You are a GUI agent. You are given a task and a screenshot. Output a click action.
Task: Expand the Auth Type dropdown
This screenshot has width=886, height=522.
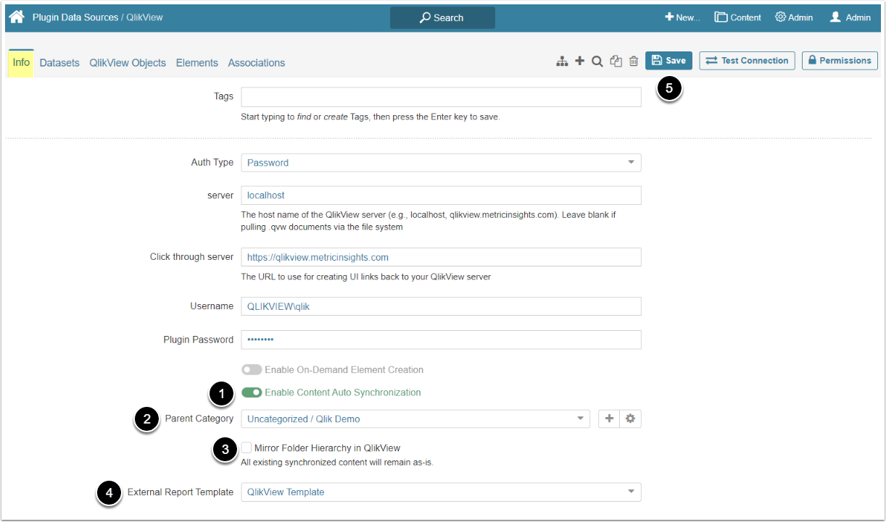(x=441, y=163)
